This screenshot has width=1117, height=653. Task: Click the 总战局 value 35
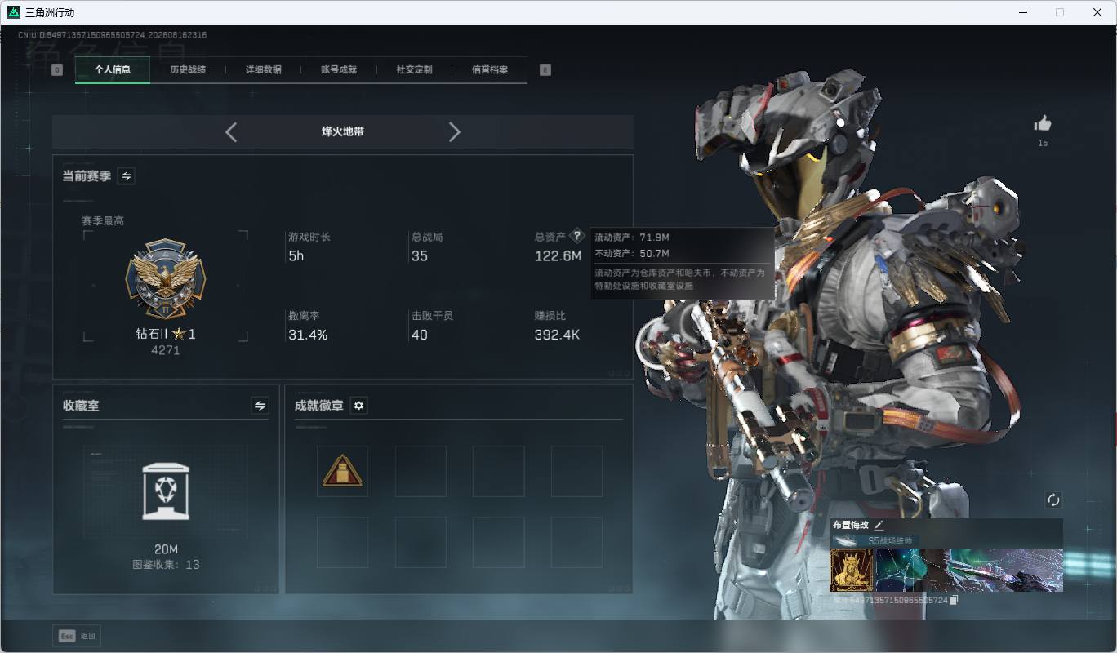420,256
